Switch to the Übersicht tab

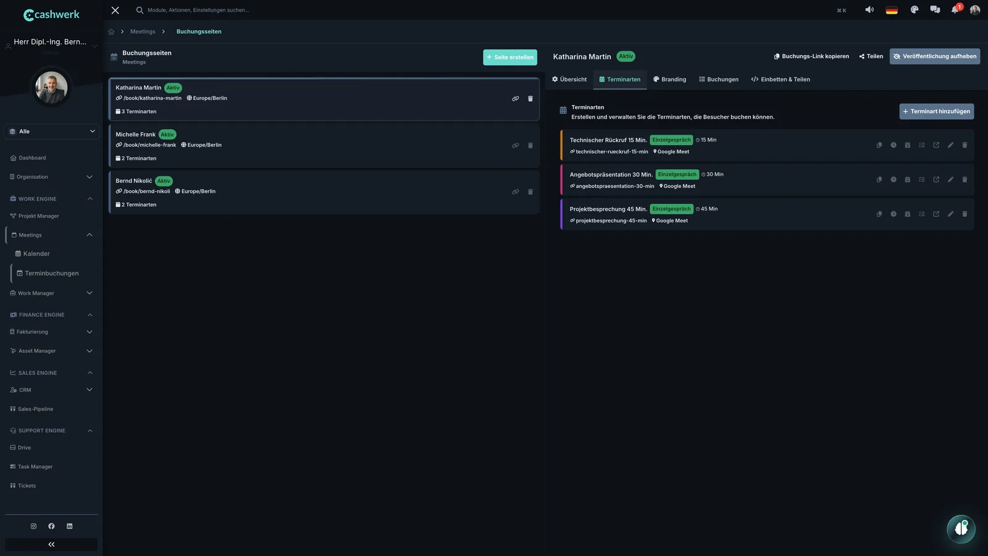click(569, 80)
